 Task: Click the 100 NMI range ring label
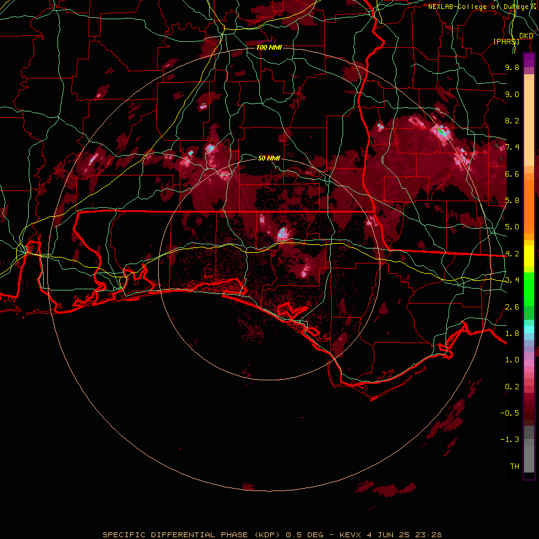(x=269, y=47)
